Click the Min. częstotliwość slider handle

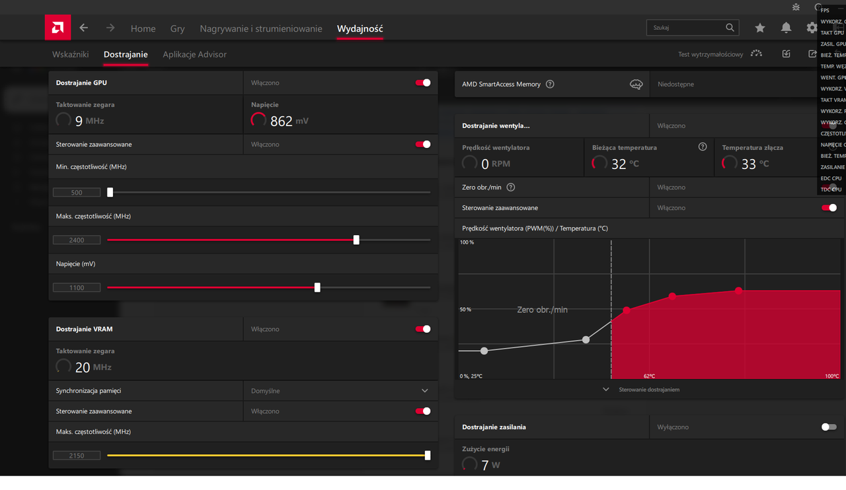point(110,192)
